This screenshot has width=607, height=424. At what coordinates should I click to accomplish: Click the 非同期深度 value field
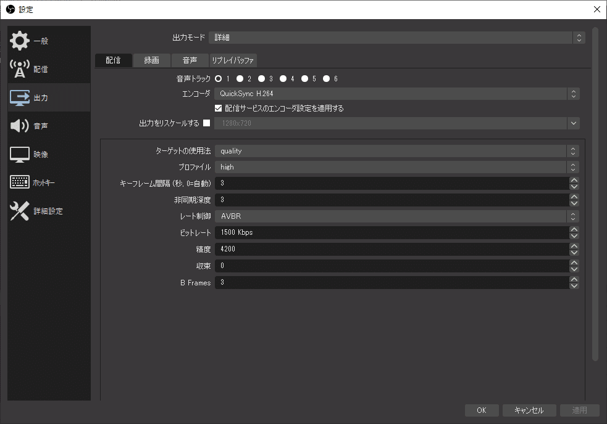pos(391,200)
